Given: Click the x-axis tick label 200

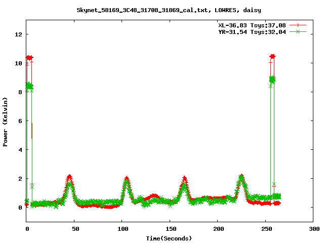Looking at the screenshot, I should coord(219,229).
